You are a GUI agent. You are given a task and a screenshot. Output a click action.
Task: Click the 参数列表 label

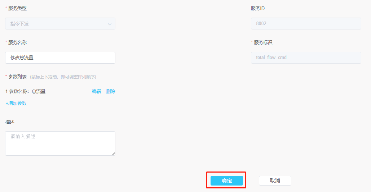coord(17,77)
